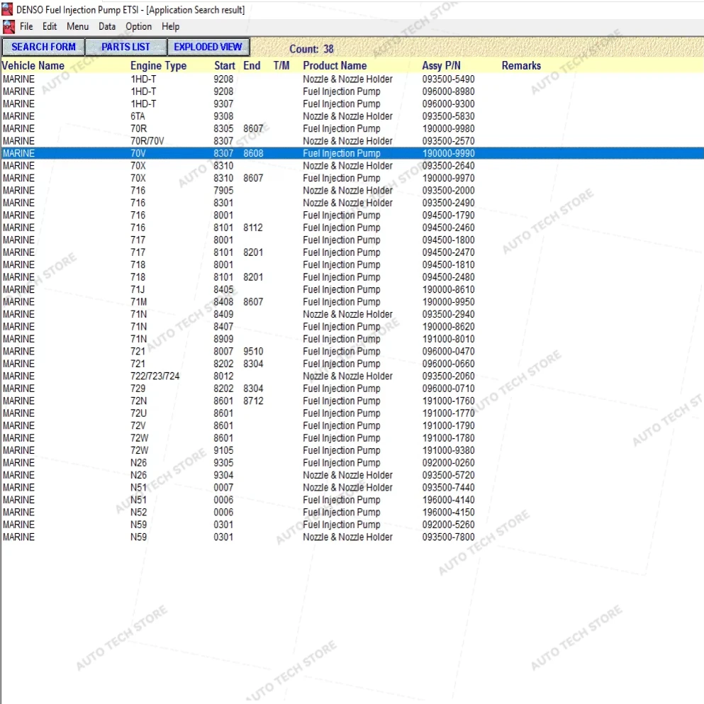The width and height of the screenshot is (704, 704).
Task: Select the 722/723/724 engine row
Action: (352, 376)
